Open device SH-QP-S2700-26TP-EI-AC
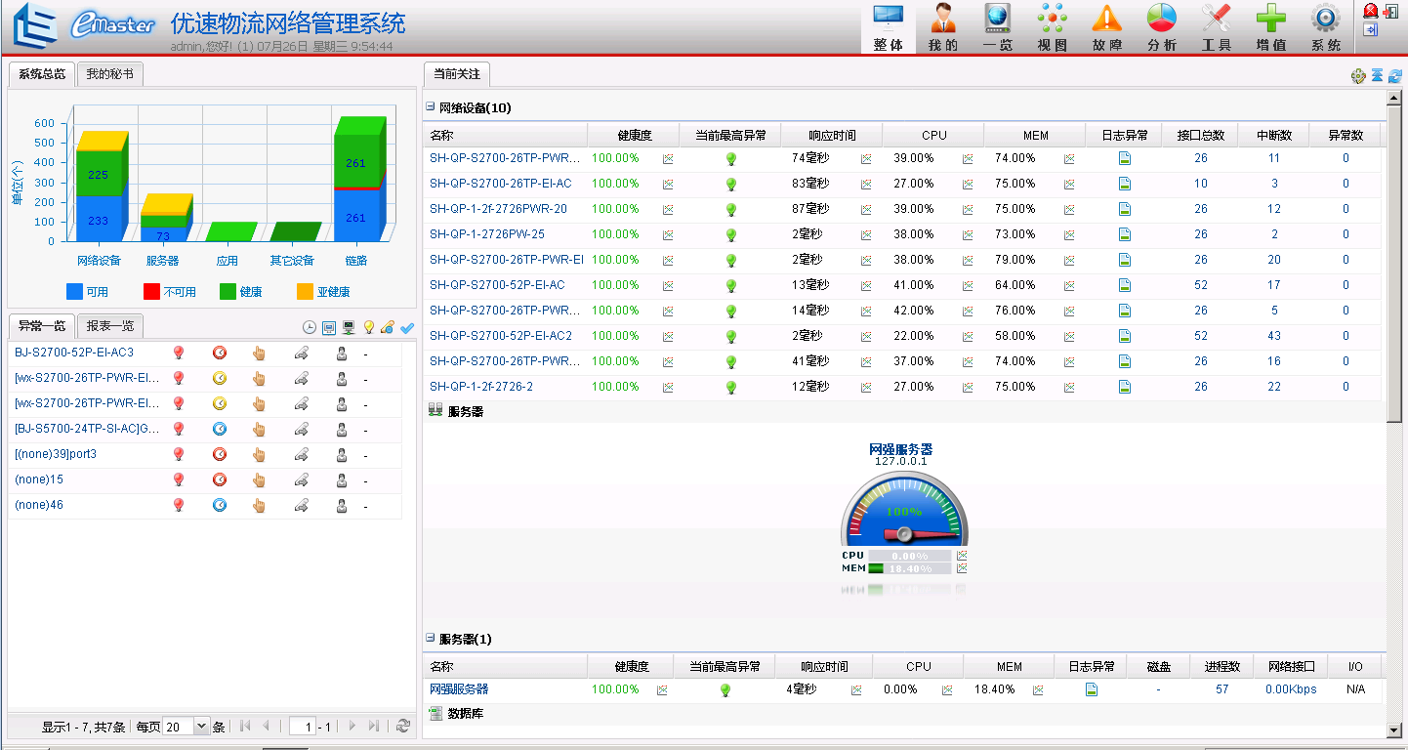The width and height of the screenshot is (1408, 750). pyautogui.click(x=501, y=184)
